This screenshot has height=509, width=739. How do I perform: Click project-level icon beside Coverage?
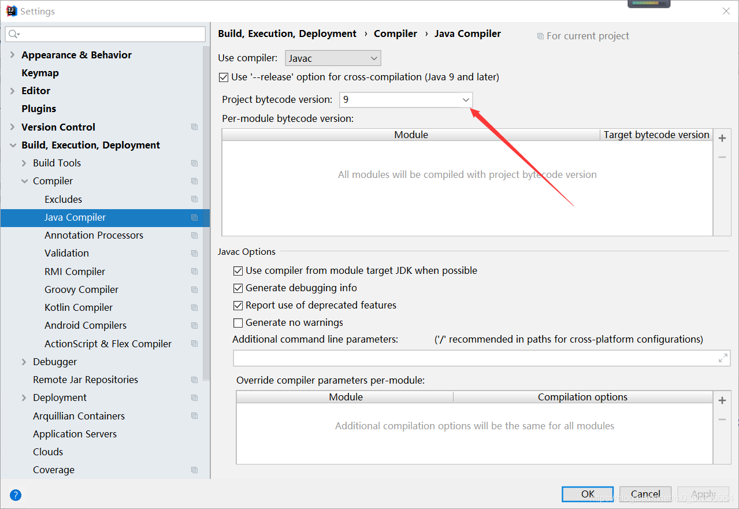click(194, 470)
